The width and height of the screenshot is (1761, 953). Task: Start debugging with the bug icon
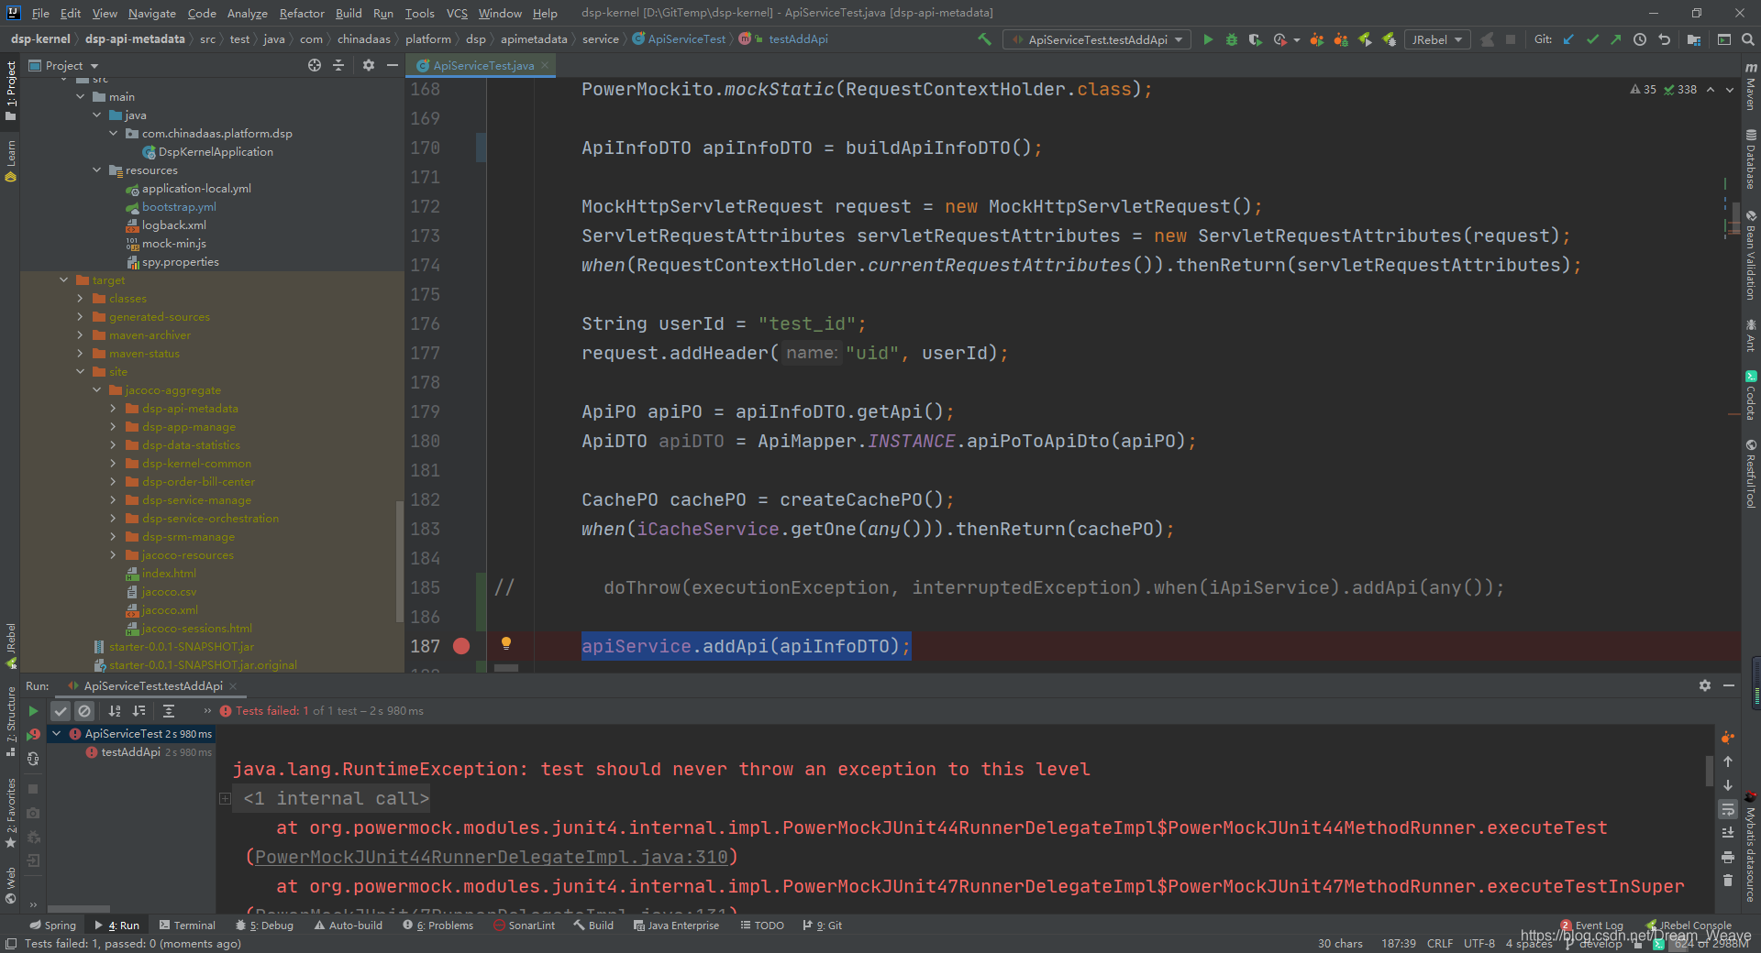[1232, 39]
